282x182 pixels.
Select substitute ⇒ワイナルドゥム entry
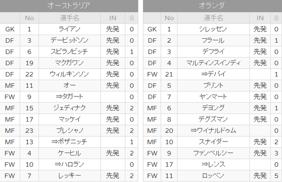click(213, 131)
